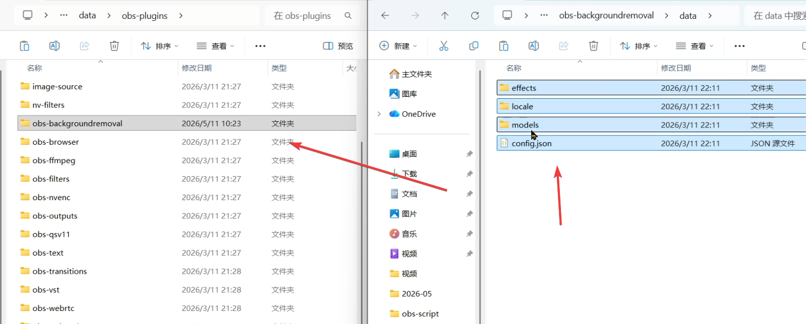Click the data breadcrumb in the right address bar

pos(688,16)
